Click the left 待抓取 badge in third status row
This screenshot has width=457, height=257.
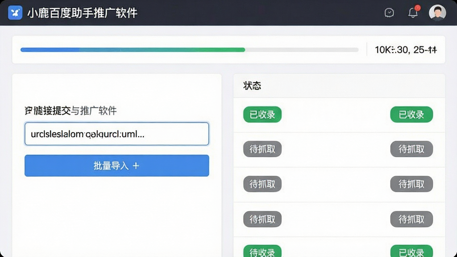point(262,184)
